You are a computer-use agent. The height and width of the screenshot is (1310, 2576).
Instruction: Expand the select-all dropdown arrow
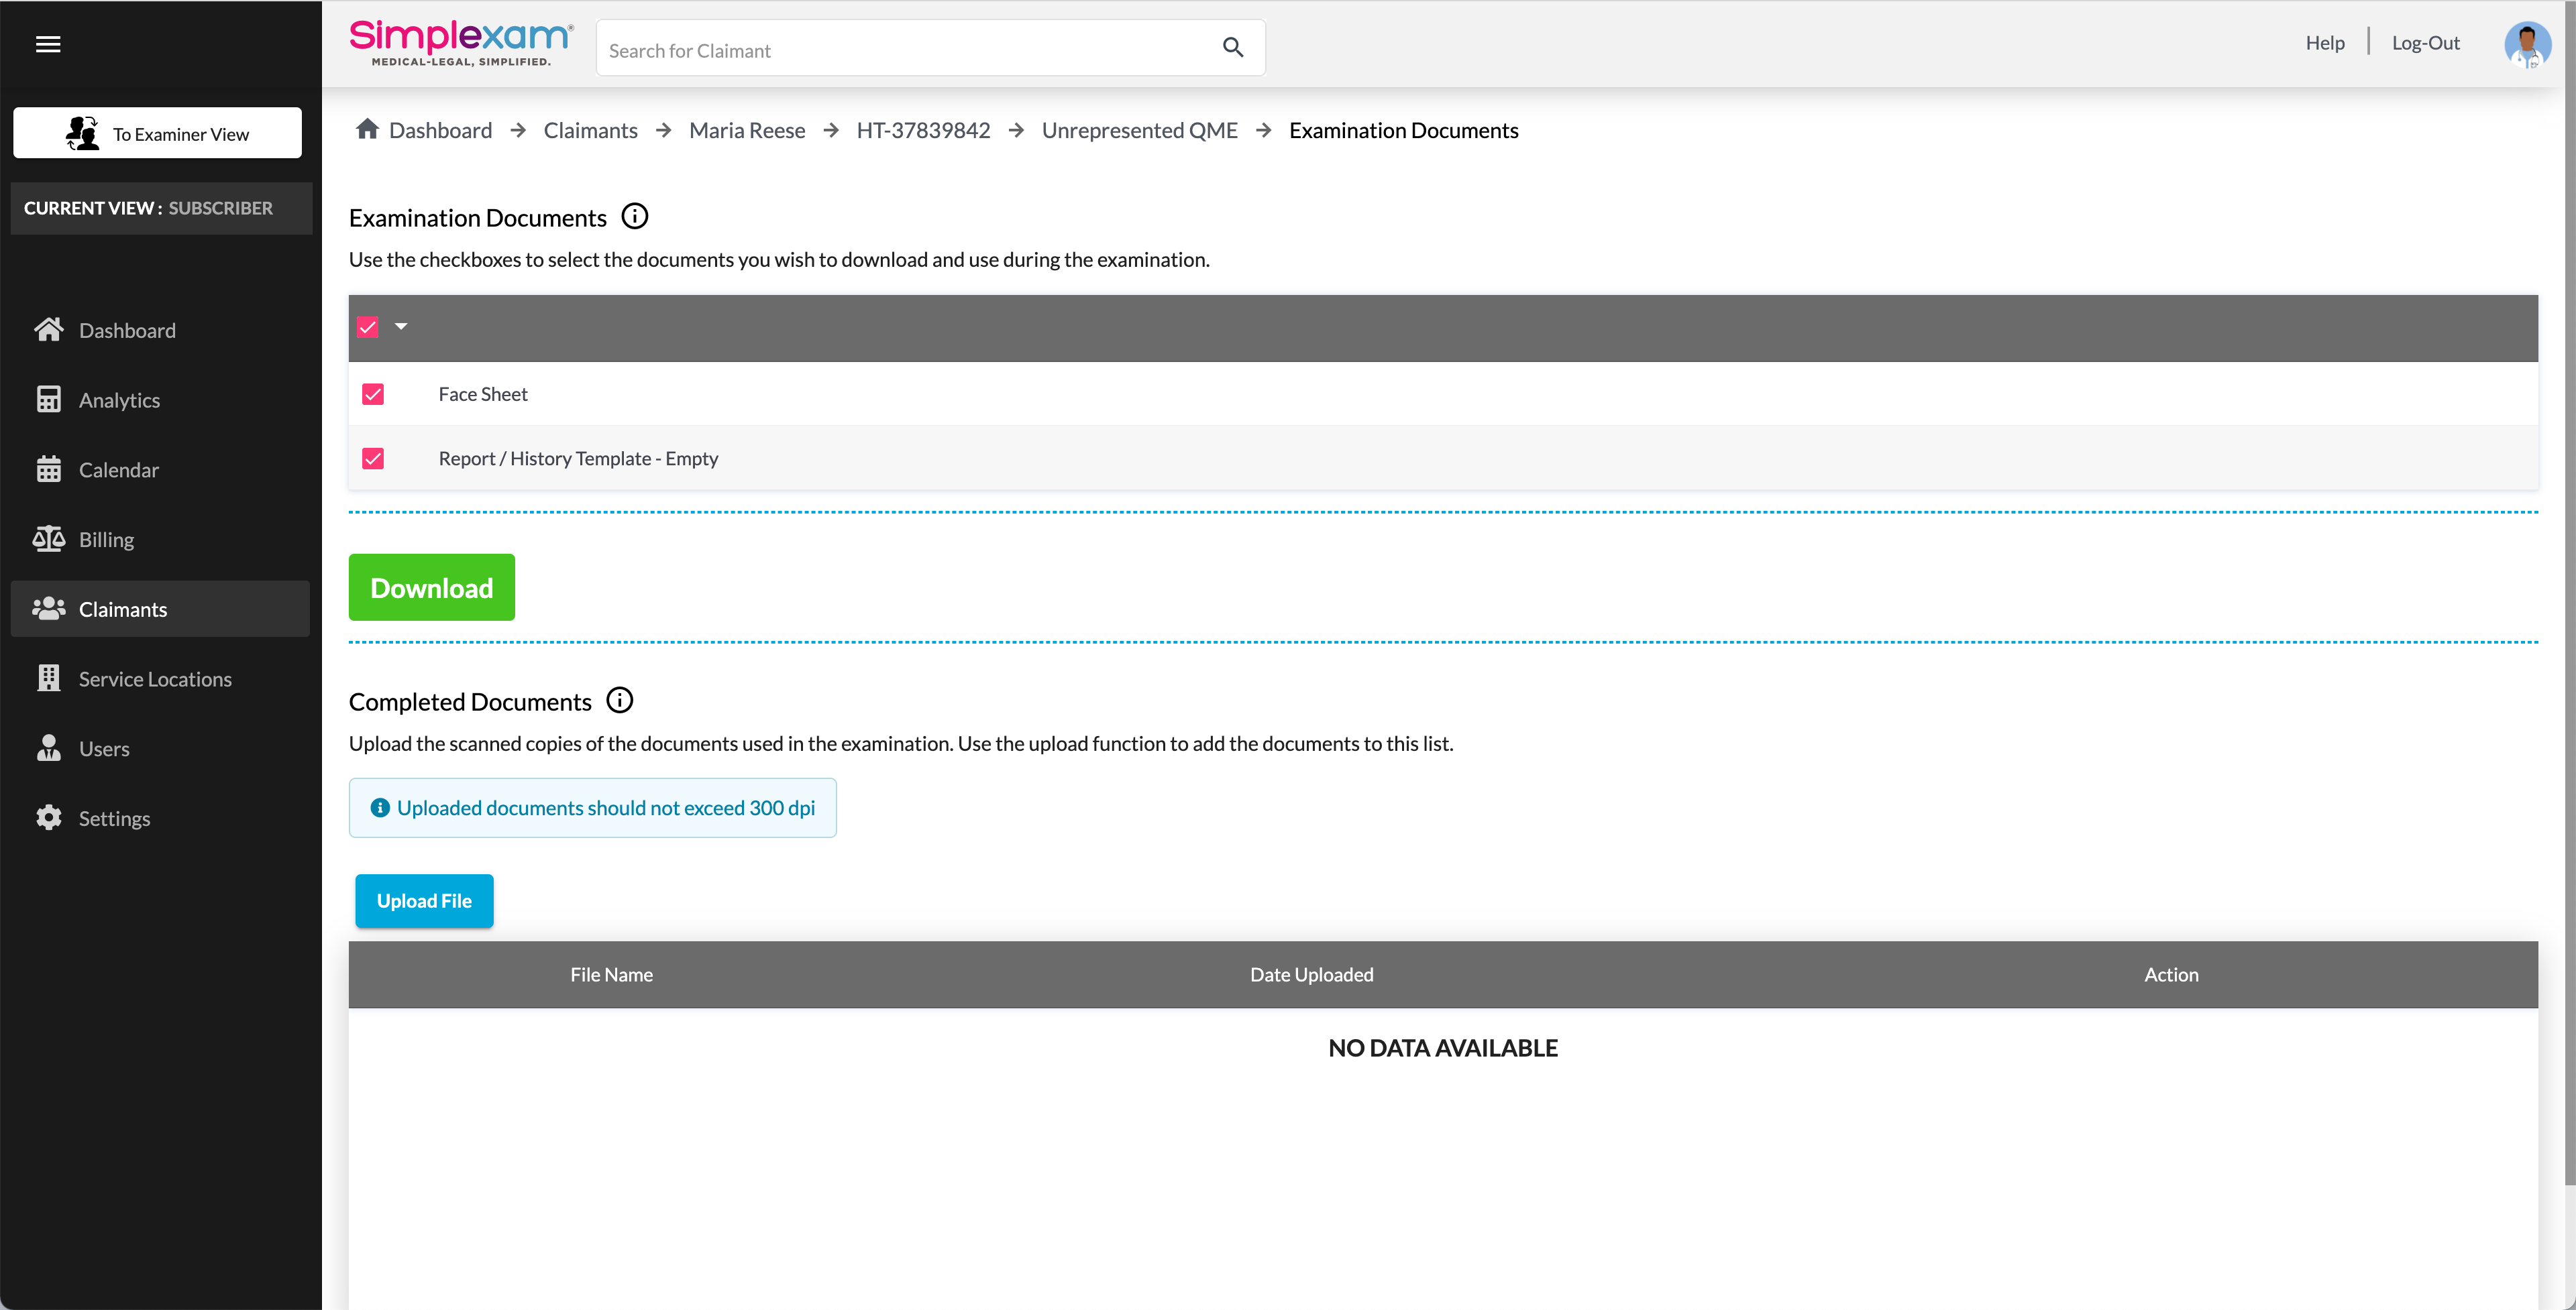(x=401, y=326)
